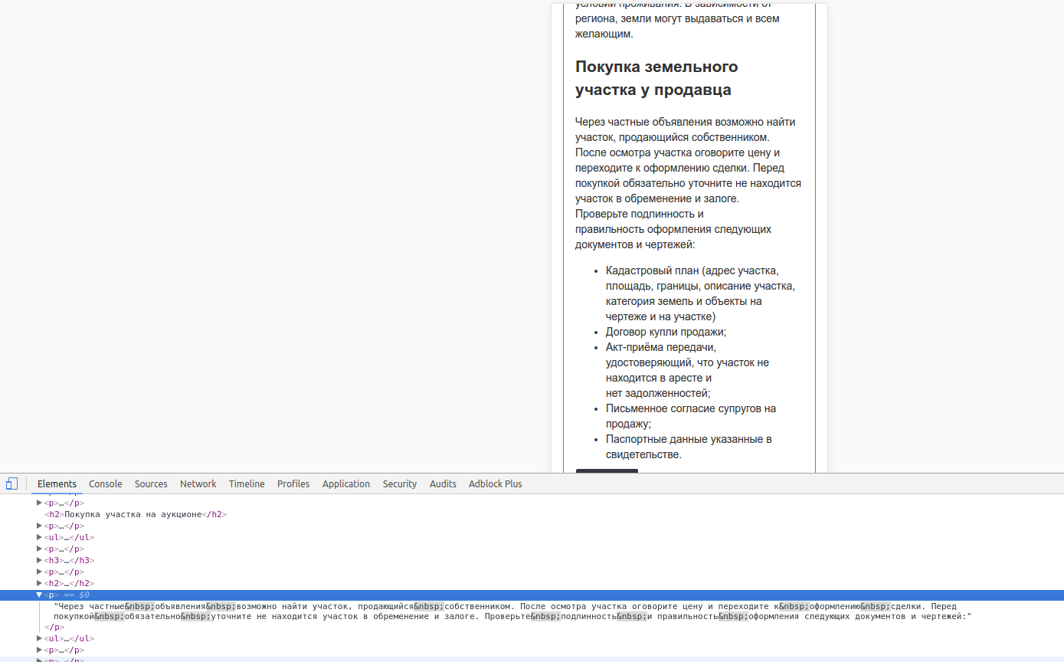Select the h2 row 'Покупка участка на аукционе'
Image resolution: width=1064 pixels, height=662 pixels.
coord(136,515)
